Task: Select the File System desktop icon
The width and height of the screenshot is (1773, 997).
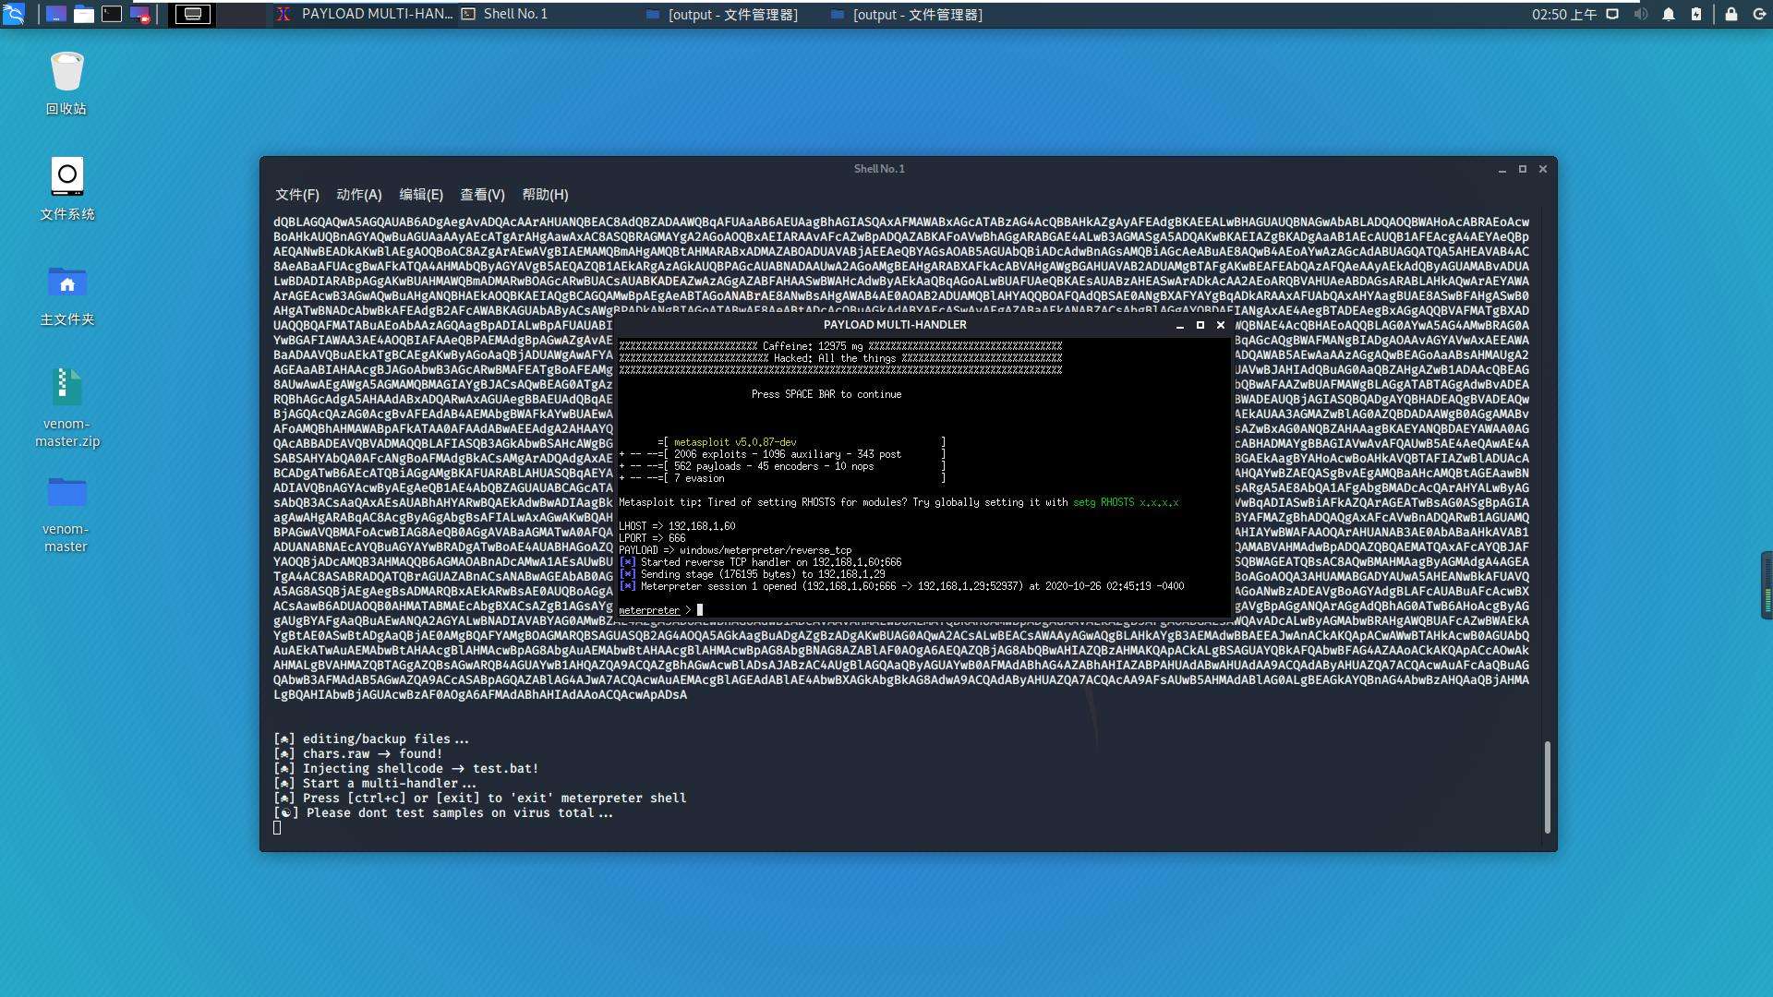Action: (66, 188)
